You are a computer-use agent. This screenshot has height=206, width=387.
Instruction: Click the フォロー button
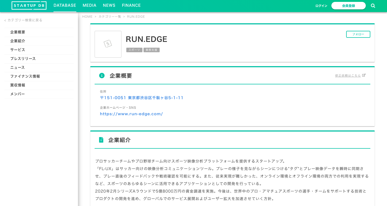[x=358, y=34]
